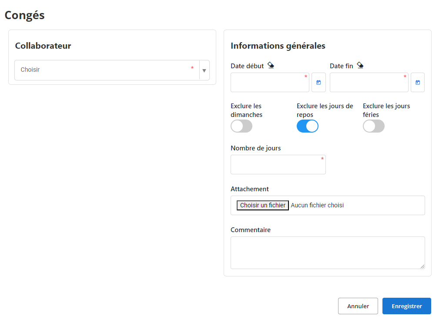Viewport: 439px width, 326px height.
Task: Click into the Commentaire text area
Action: (328, 253)
